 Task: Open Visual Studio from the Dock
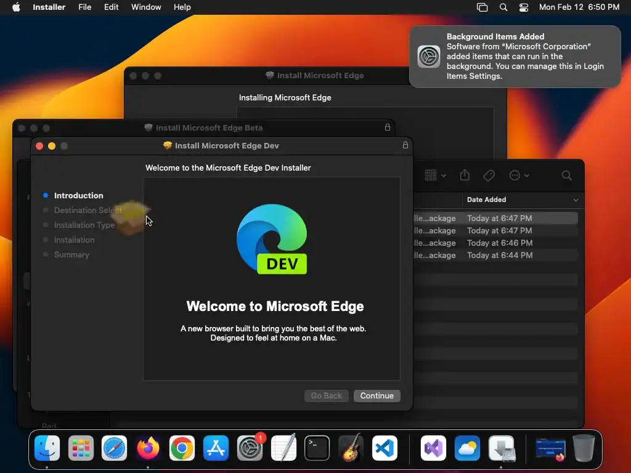433,448
